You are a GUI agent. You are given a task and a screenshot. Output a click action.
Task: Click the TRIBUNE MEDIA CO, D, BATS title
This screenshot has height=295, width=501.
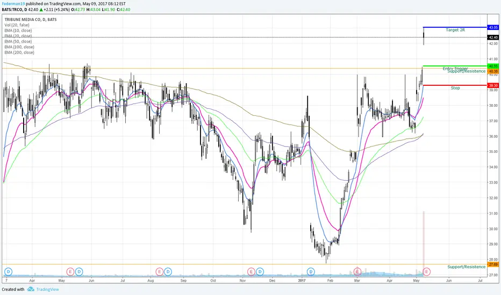(31, 19)
